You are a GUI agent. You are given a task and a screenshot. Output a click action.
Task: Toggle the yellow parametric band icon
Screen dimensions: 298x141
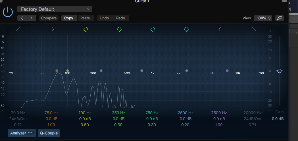tap(86, 29)
